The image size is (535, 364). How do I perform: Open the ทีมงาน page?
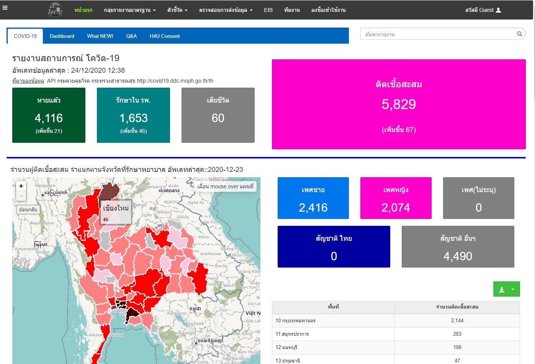292,10
